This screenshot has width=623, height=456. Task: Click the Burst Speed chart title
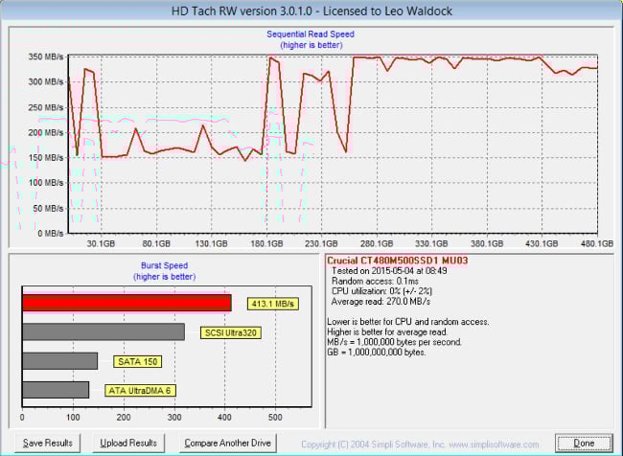(164, 265)
